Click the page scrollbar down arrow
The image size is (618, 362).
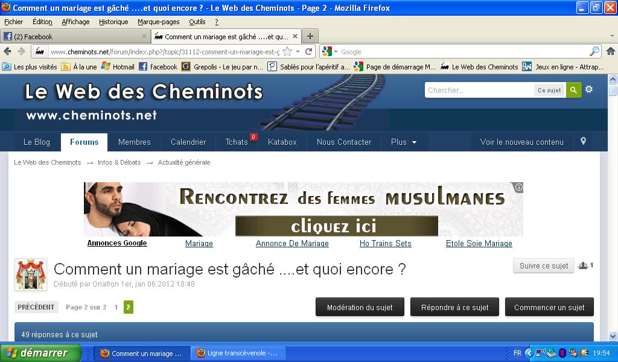[x=613, y=336]
